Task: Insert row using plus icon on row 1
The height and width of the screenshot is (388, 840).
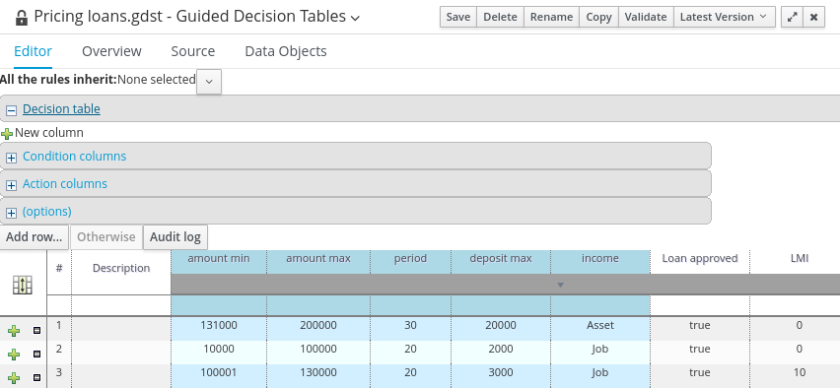Action: coord(14,331)
